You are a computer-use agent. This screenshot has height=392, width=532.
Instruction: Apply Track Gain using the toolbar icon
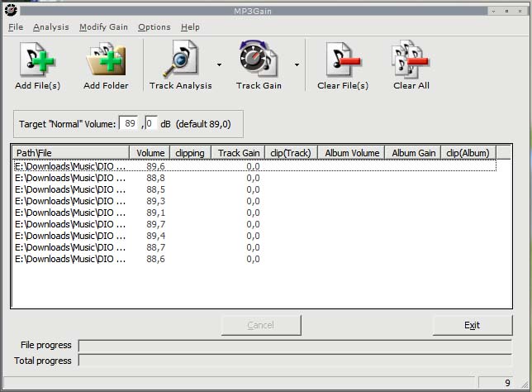(x=259, y=64)
